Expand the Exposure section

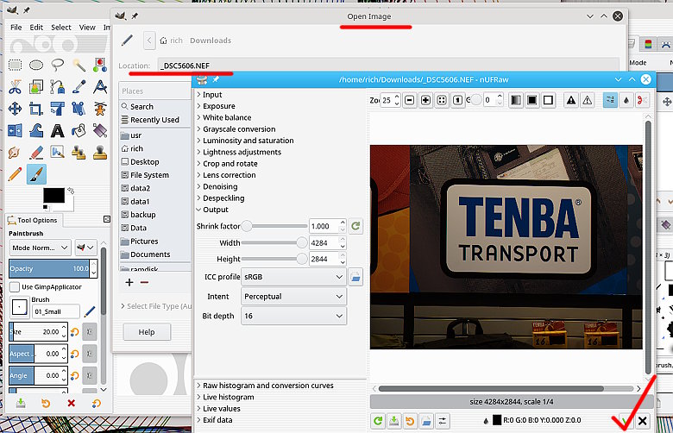(x=216, y=106)
